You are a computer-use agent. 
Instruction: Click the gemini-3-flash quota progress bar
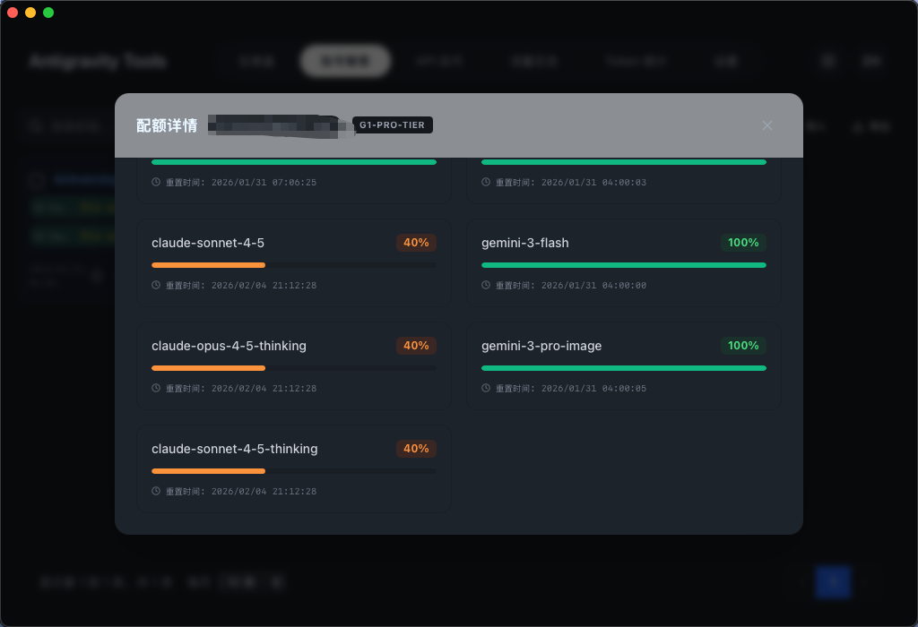coord(624,265)
